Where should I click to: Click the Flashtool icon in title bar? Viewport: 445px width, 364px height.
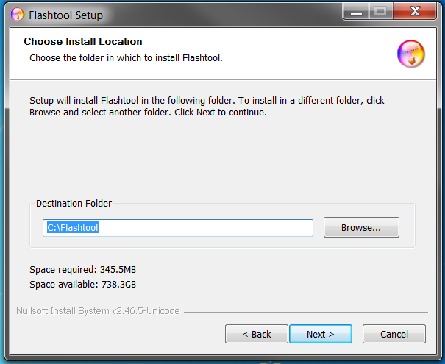tap(18, 15)
